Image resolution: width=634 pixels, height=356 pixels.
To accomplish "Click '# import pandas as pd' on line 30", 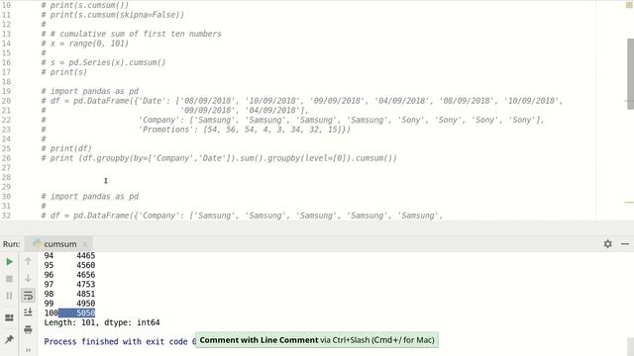I will click(90, 197).
